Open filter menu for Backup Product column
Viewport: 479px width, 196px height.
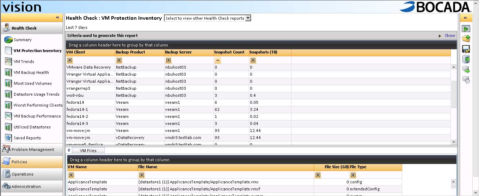point(119,61)
